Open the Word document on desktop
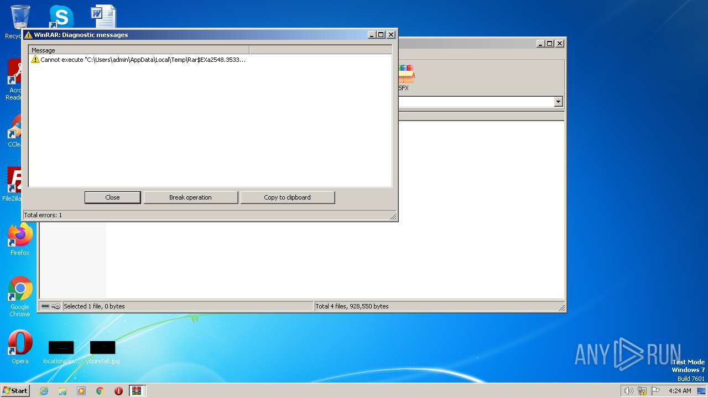The width and height of the screenshot is (708, 398). [x=103, y=17]
